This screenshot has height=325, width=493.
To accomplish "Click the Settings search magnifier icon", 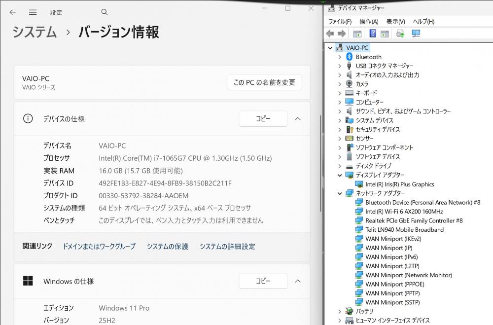I will pos(104,12).
